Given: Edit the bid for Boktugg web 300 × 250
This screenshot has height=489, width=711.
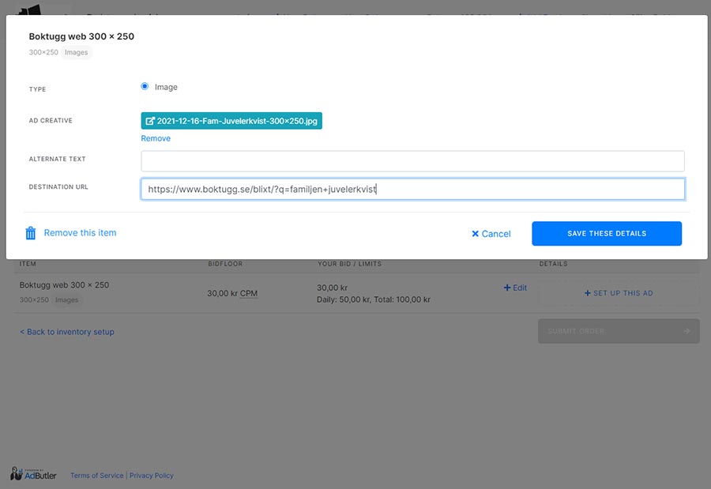Looking at the screenshot, I should tap(515, 288).
